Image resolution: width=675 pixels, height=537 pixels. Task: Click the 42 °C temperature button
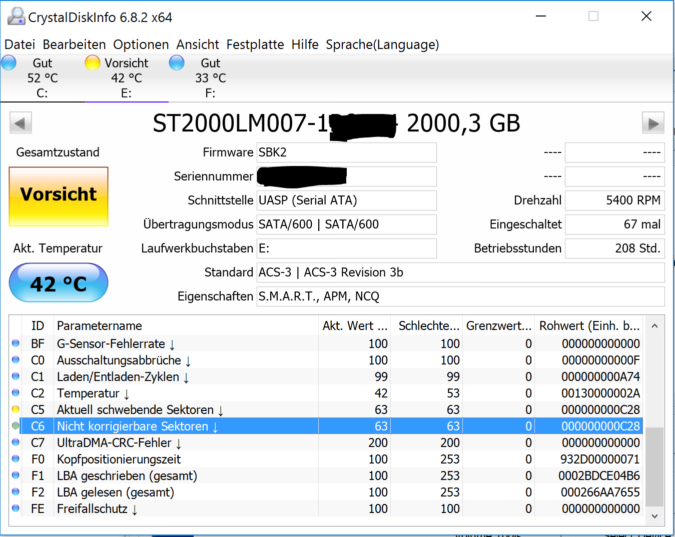coord(59,283)
